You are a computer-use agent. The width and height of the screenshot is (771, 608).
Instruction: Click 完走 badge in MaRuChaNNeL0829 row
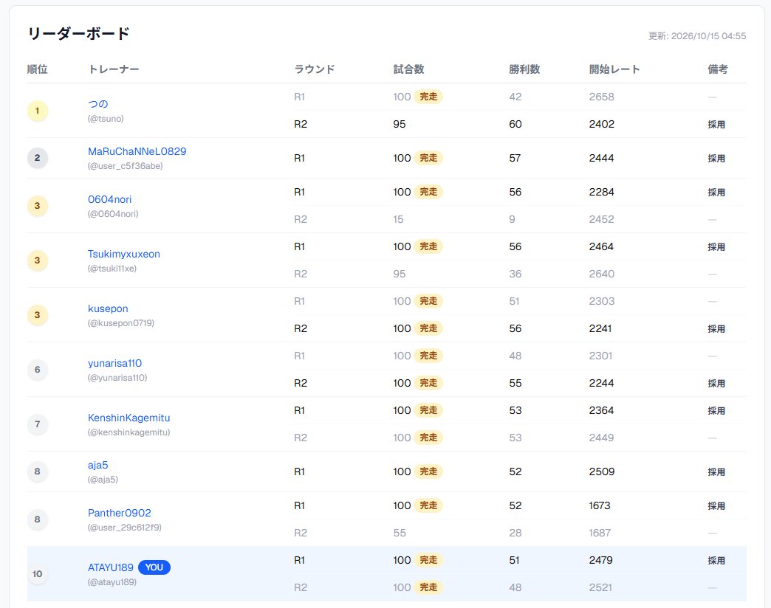pos(428,158)
